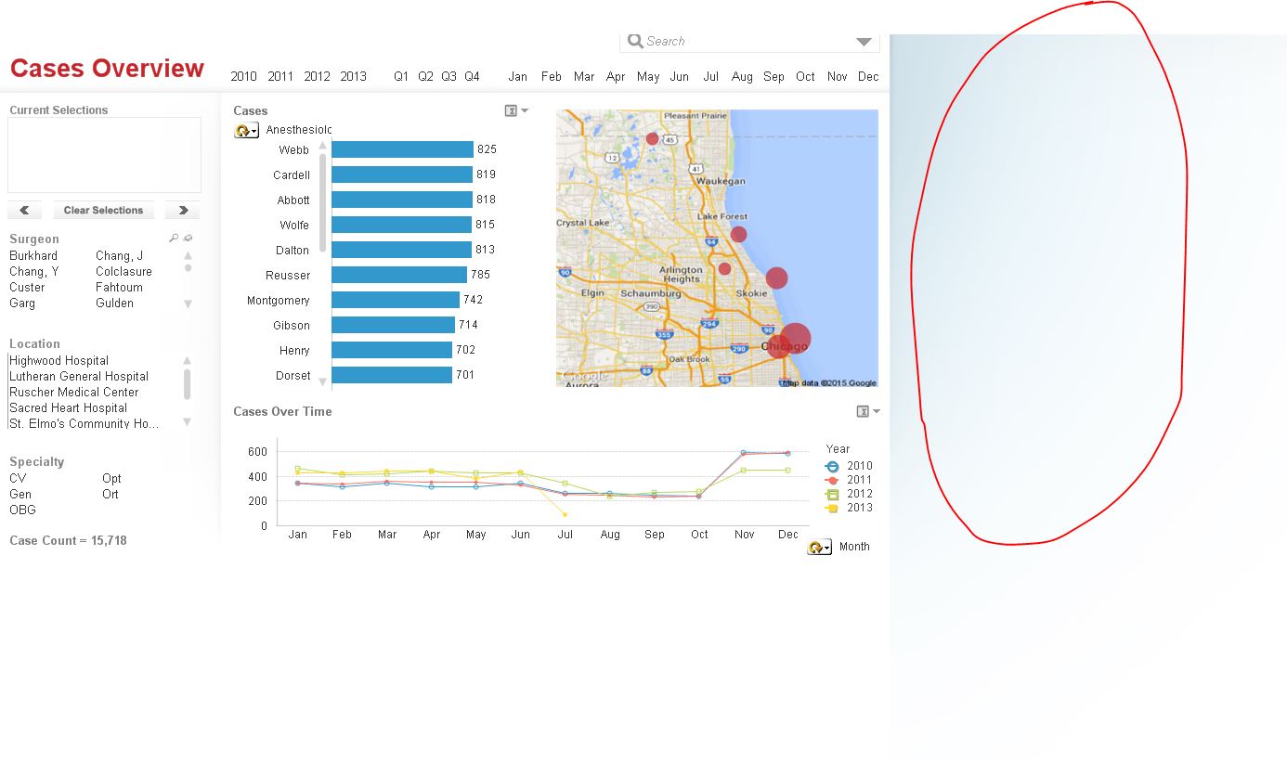Go back one selection step
Image resolution: width=1287 pixels, height=762 pixels.
pyautogui.click(x=25, y=210)
